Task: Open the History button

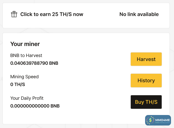Action: point(146,80)
